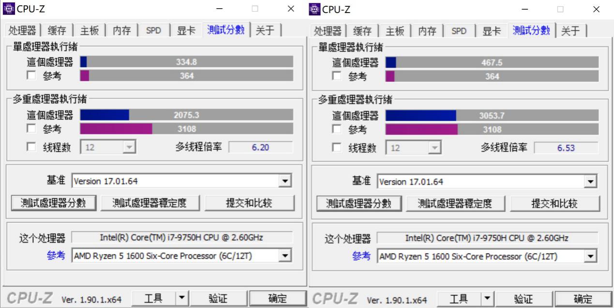Click multi-thread reference bar 3108 in left window
The image size is (614, 308).
click(x=186, y=129)
